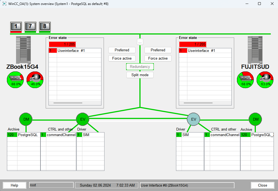Select PostgreSQL row in left Archive table

27,135
